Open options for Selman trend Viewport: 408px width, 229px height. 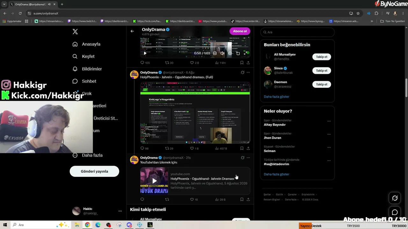(329, 148)
